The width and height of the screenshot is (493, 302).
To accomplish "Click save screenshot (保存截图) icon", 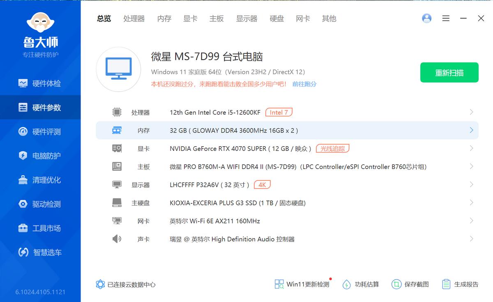I will [x=396, y=284].
